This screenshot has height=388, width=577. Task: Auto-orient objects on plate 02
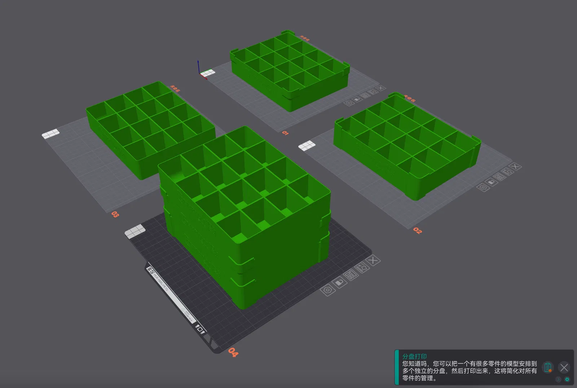click(x=508, y=171)
